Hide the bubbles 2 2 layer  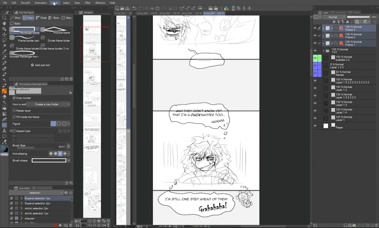click(315, 58)
